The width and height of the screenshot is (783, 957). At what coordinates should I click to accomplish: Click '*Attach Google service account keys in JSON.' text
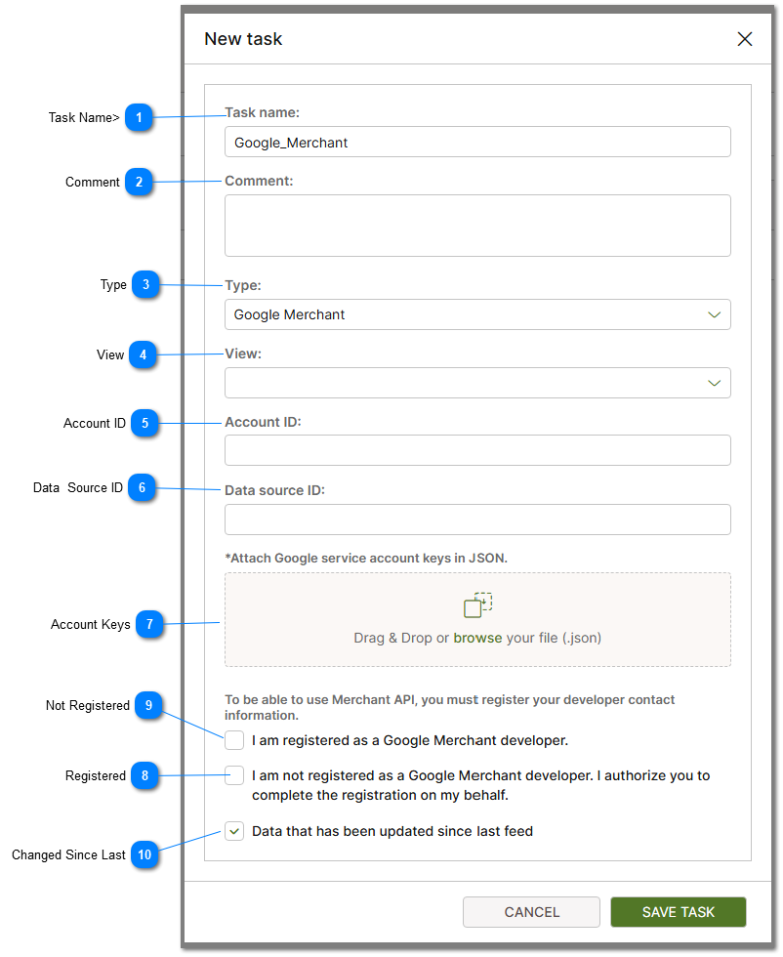[366, 559]
